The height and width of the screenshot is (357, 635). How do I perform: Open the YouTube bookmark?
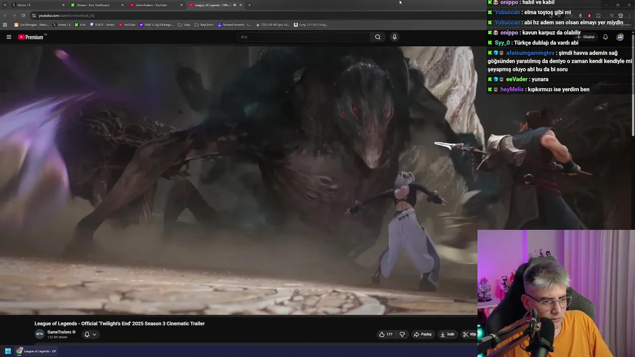[x=127, y=25]
